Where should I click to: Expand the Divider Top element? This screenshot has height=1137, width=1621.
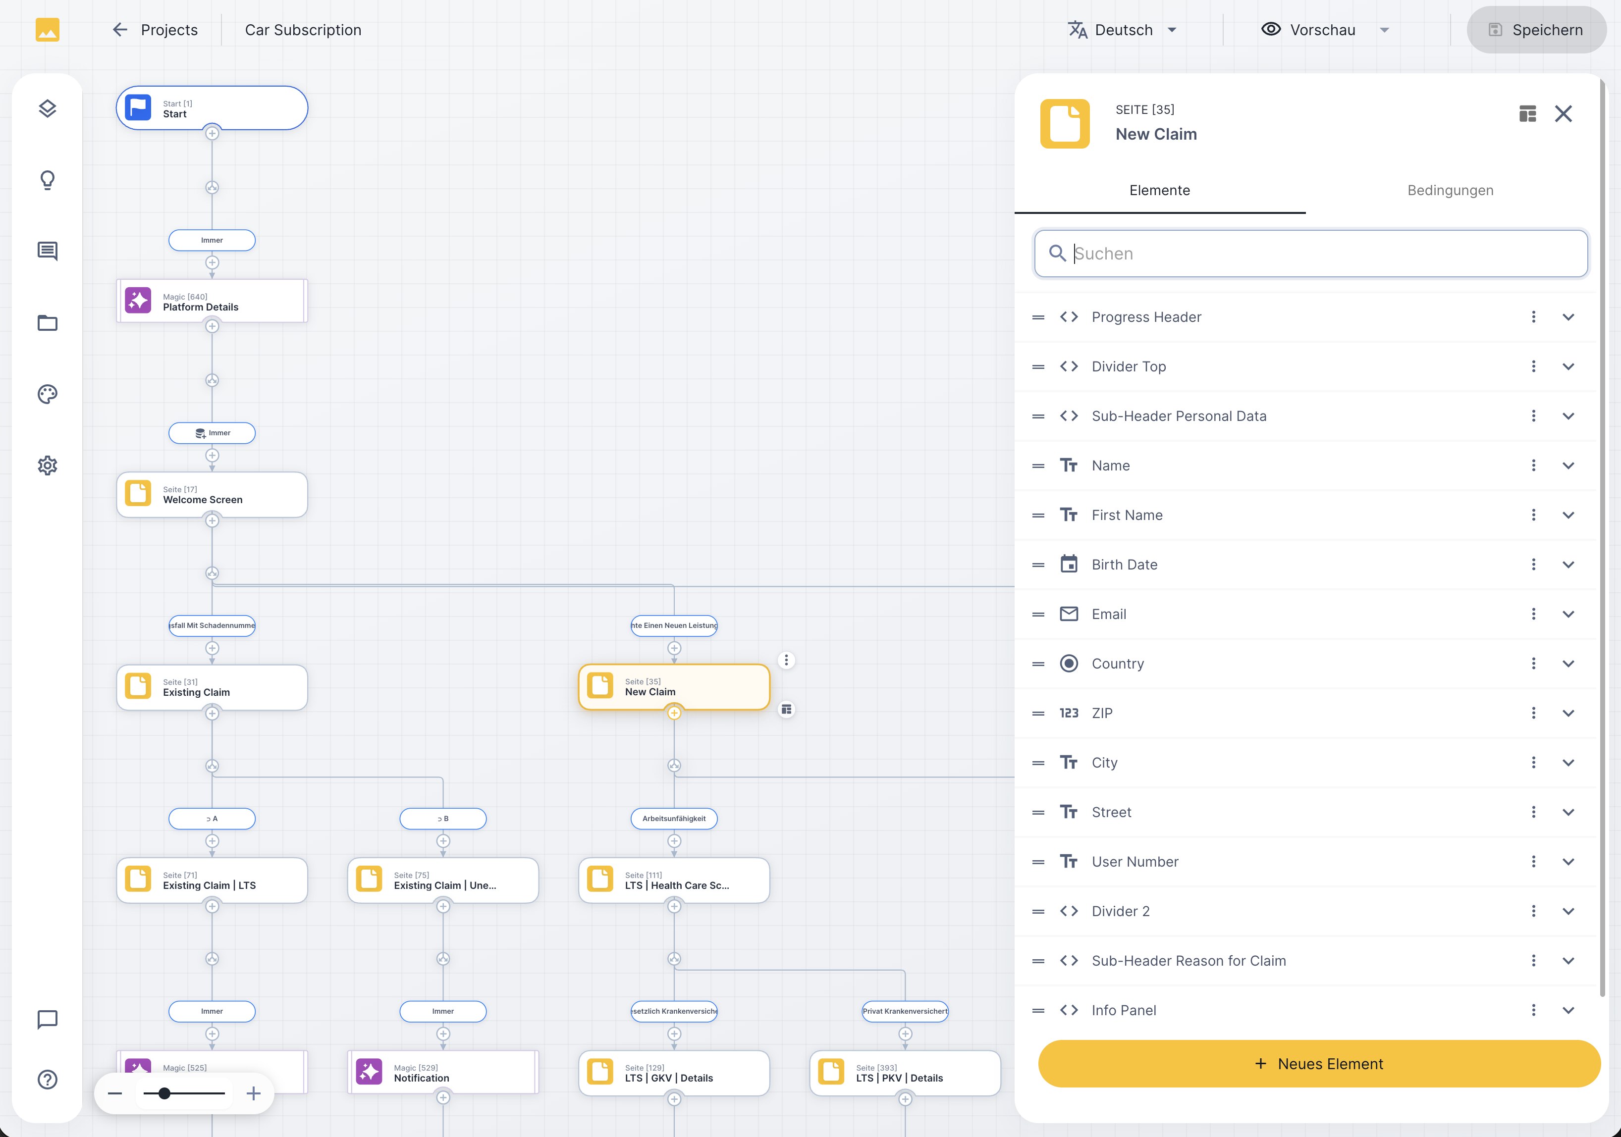click(x=1568, y=366)
